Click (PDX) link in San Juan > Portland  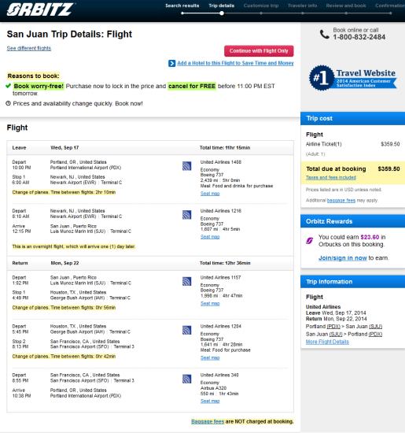[375, 334]
